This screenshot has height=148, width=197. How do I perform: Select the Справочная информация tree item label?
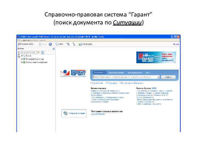pos(37,62)
